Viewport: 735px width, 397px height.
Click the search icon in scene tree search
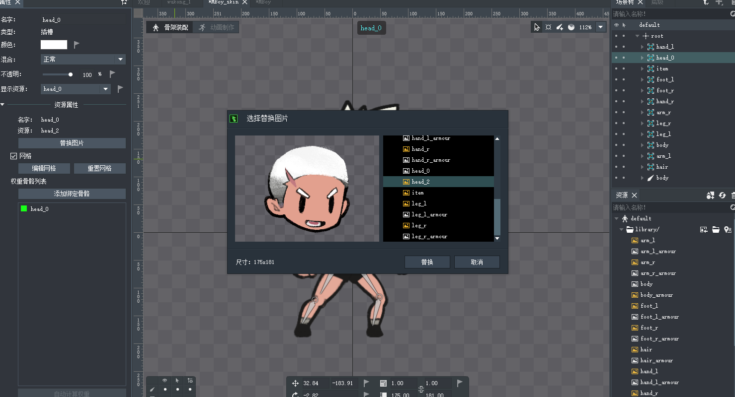point(733,14)
